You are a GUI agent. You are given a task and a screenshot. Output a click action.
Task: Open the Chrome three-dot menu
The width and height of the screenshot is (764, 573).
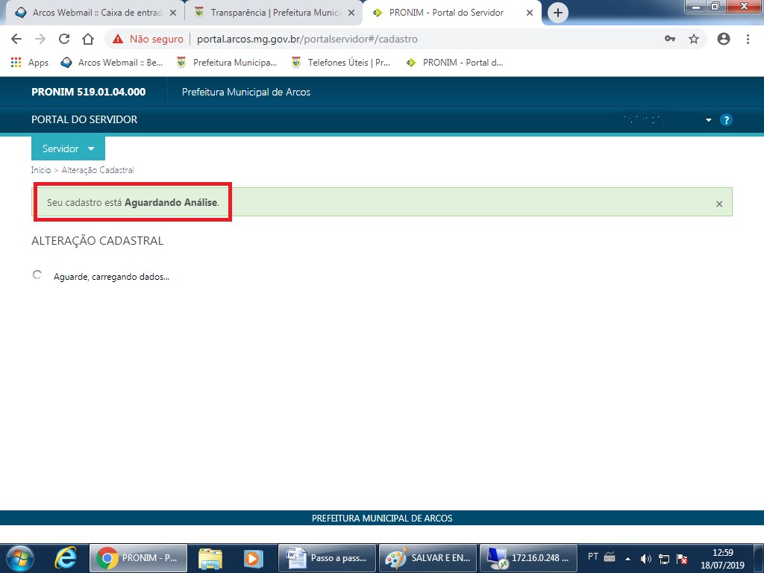tap(748, 39)
